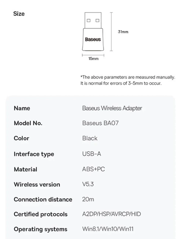182x239 pixels.
Task: Click 'Baseus Wireless Adapter' value
Action: (112, 108)
